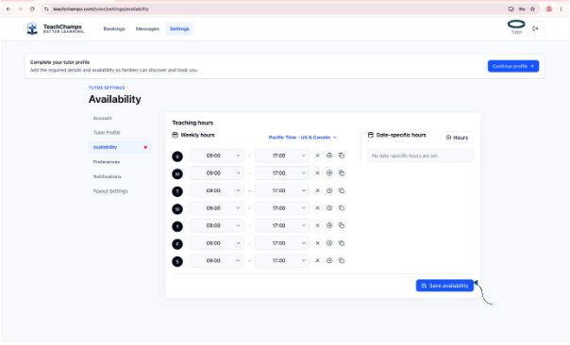The width and height of the screenshot is (570, 345).
Task: Copy Tuesday's hours to other days
Action: tap(342, 190)
